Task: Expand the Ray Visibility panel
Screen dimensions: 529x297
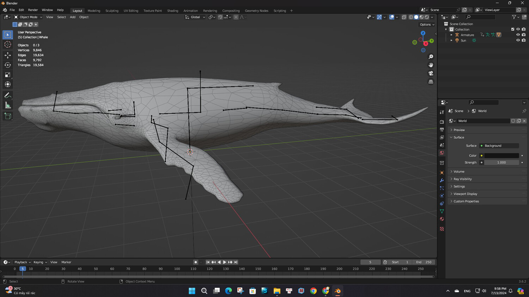Action: 462,179
